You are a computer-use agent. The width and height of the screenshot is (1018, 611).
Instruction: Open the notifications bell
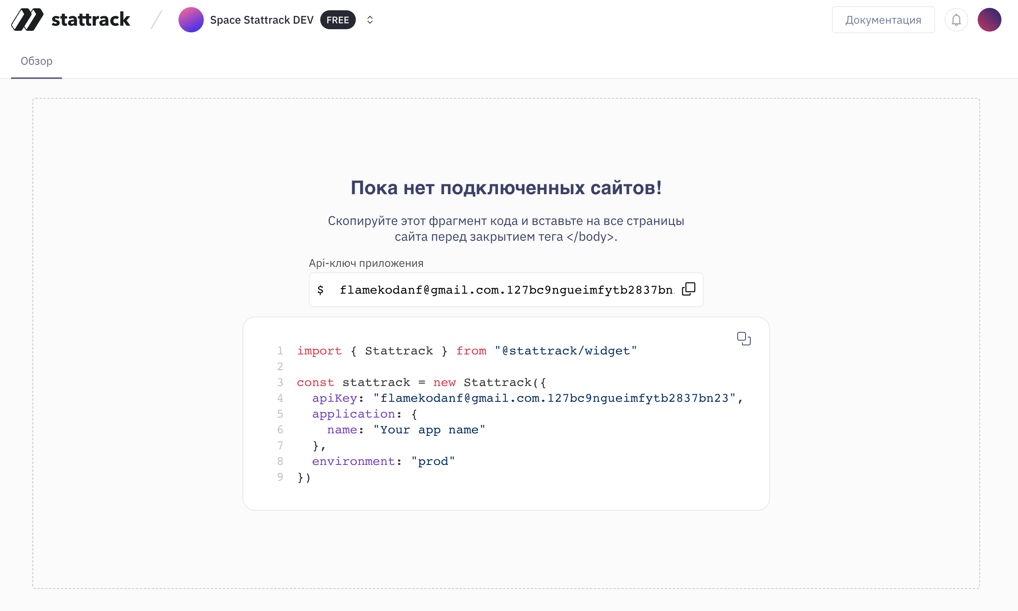956,19
